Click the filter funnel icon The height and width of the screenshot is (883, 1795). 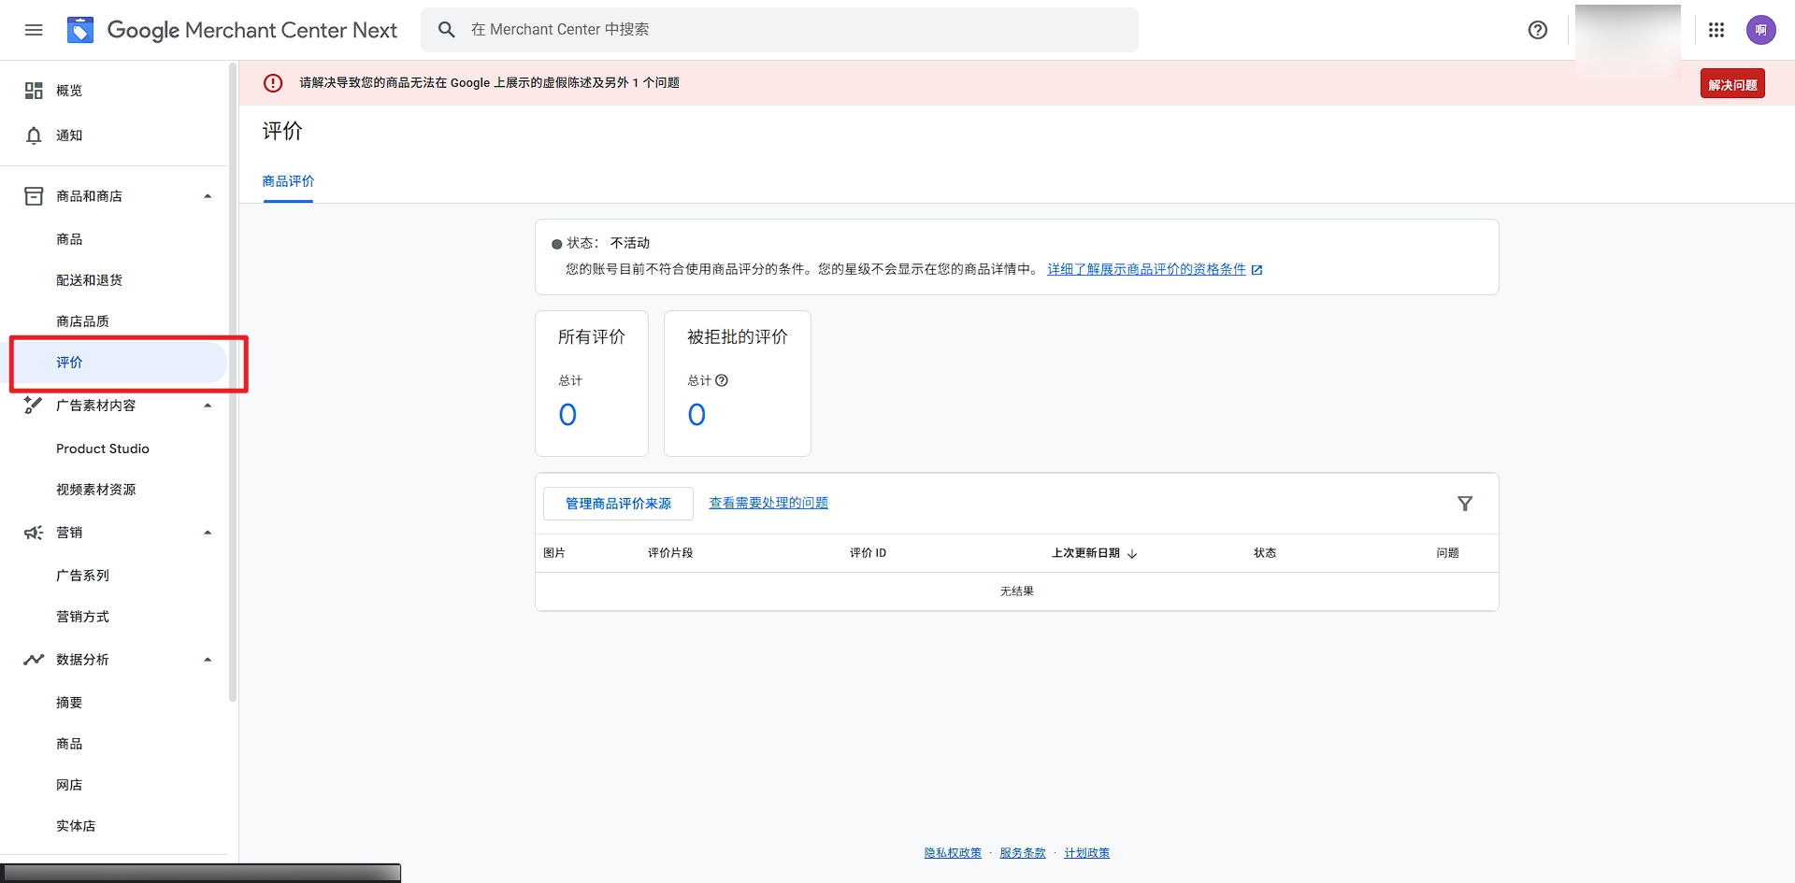click(1464, 504)
